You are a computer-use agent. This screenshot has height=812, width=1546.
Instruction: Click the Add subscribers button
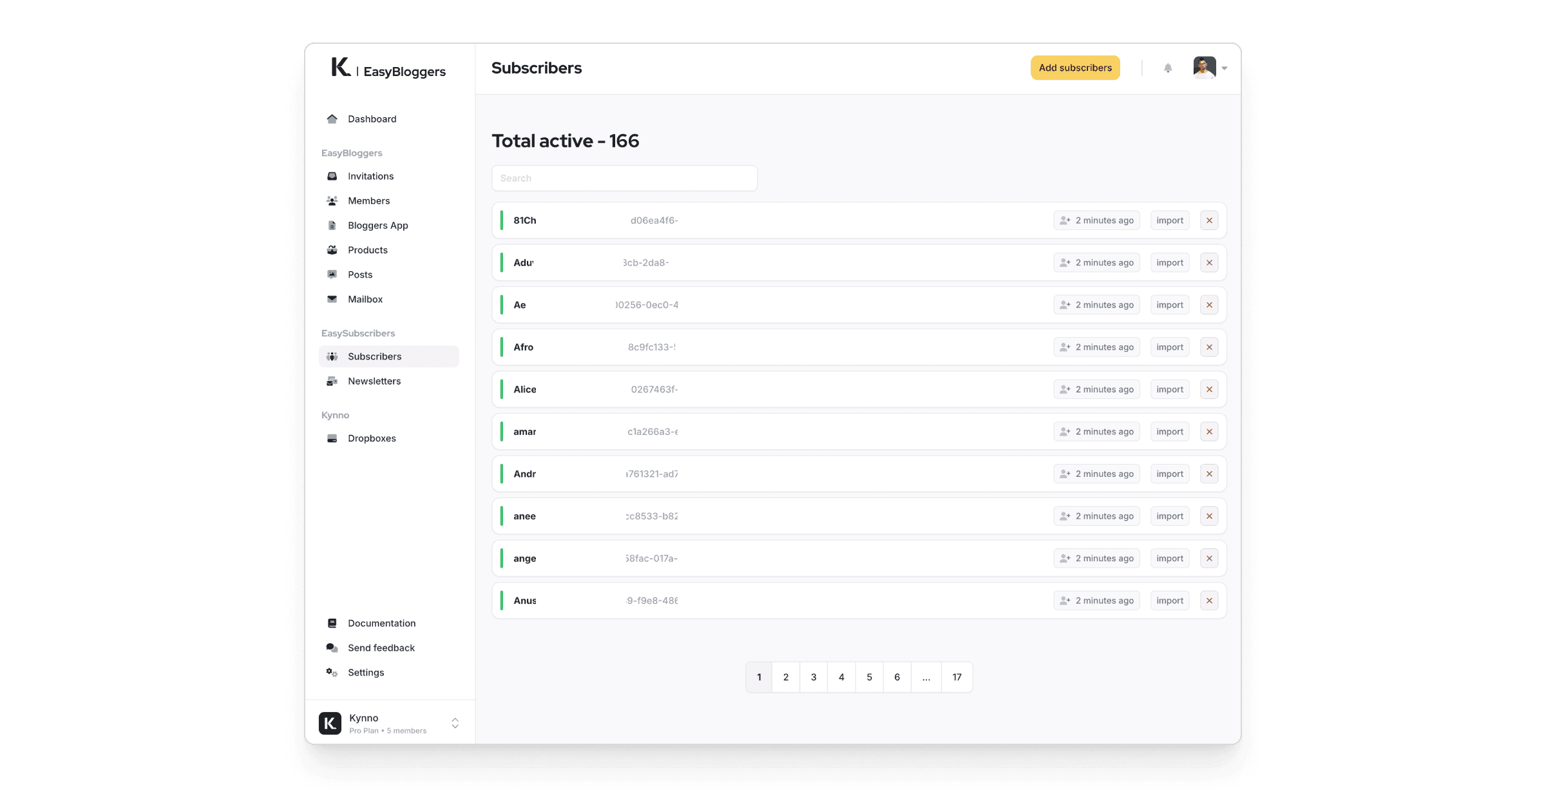pos(1074,68)
